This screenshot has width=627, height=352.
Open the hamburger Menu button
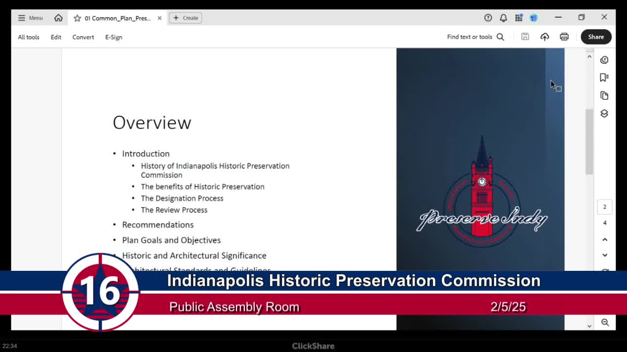[x=30, y=18]
